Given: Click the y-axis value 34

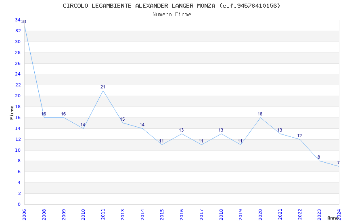Looking at the screenshot, I should [x=18, y=20].
